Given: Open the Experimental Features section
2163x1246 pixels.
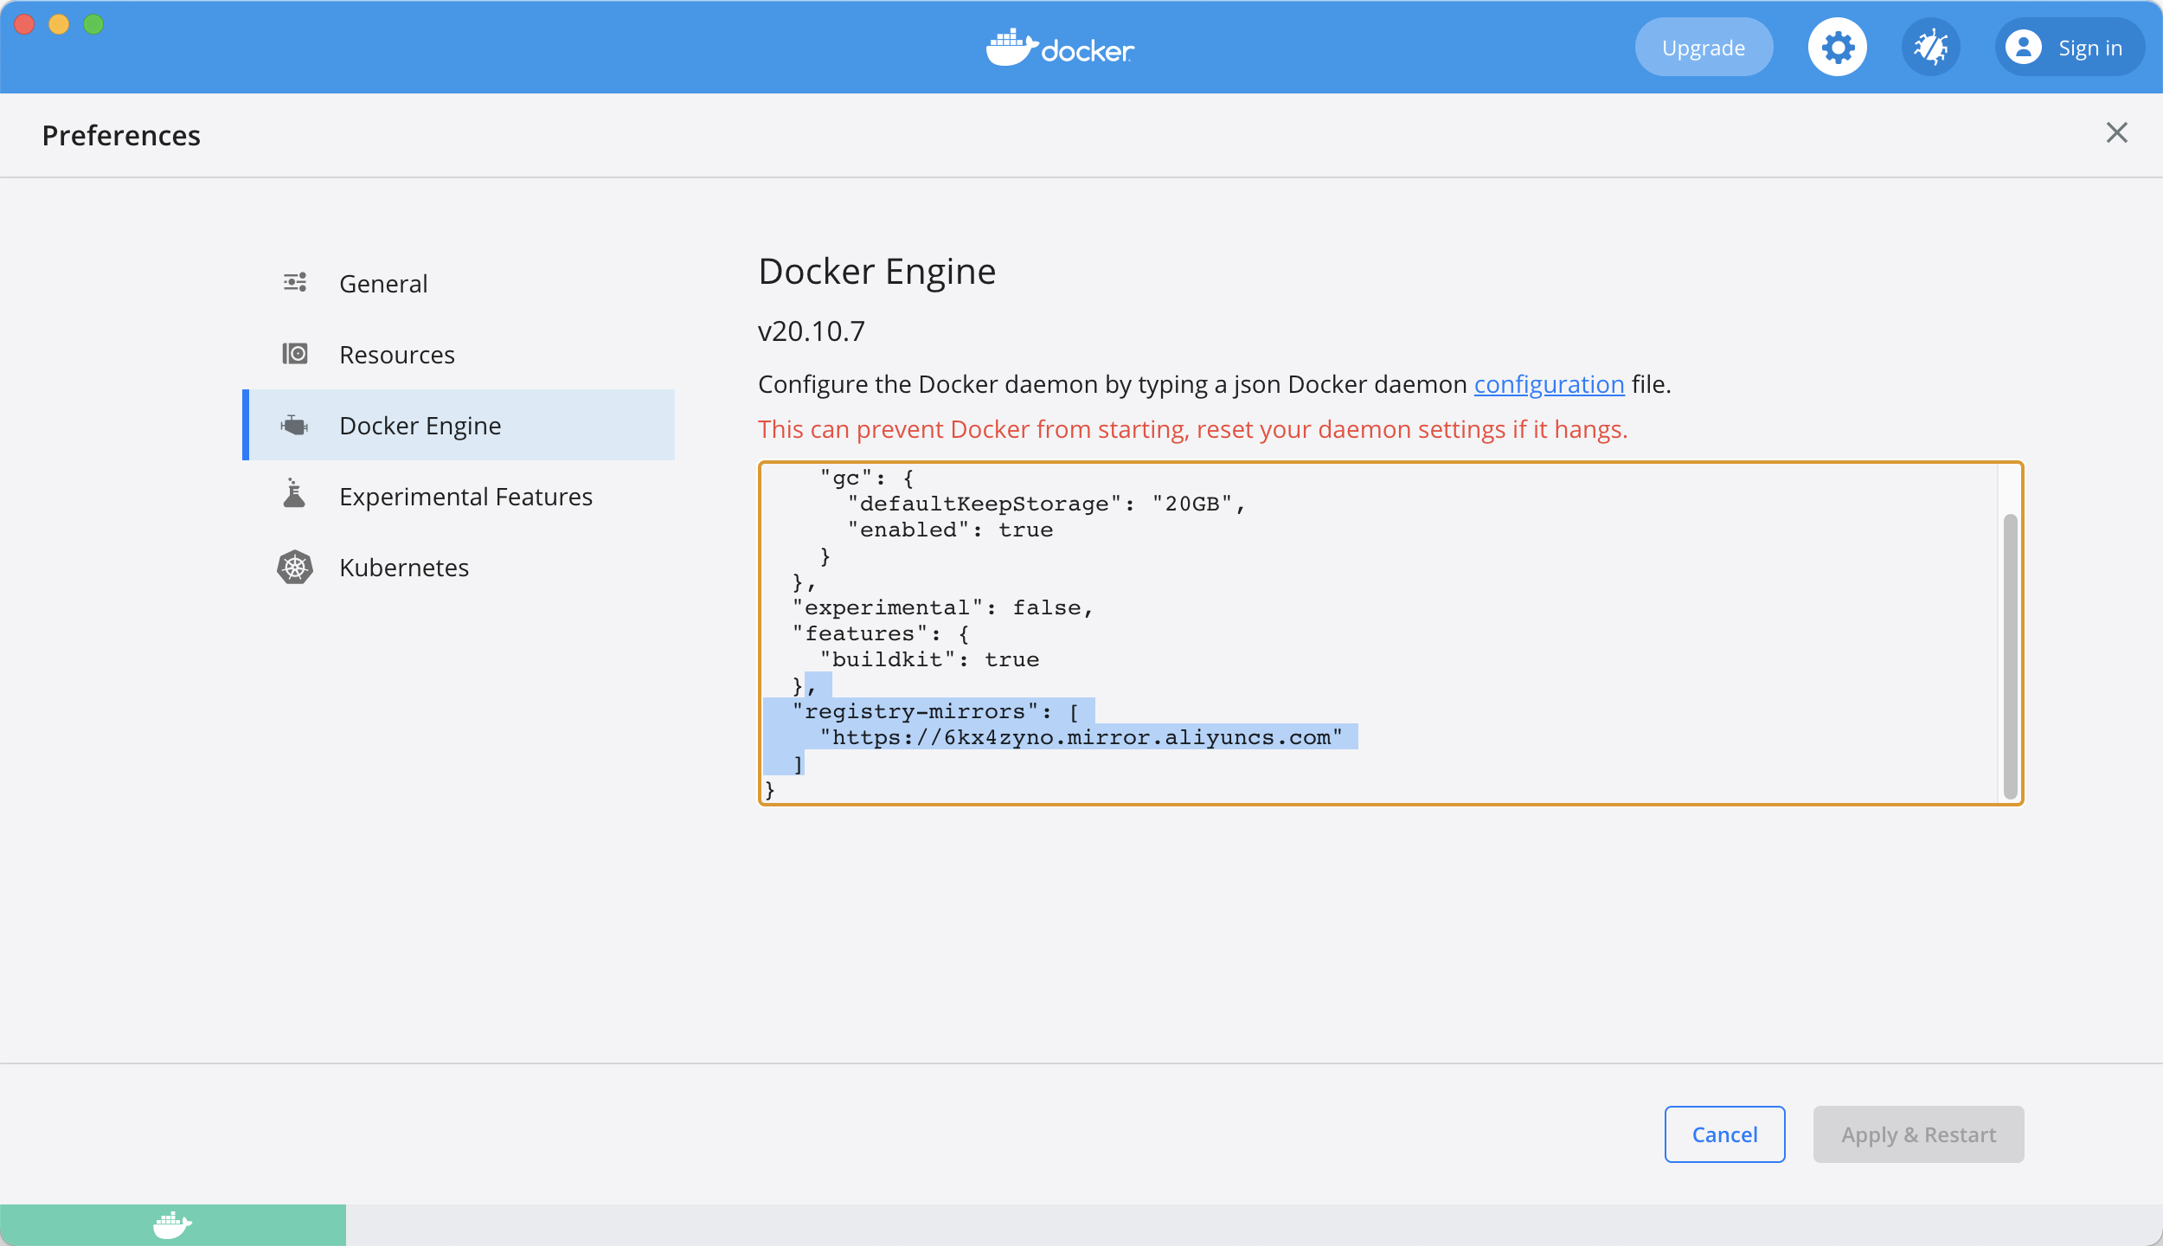Looking at the screenshot, I should (x=465, y=497).
